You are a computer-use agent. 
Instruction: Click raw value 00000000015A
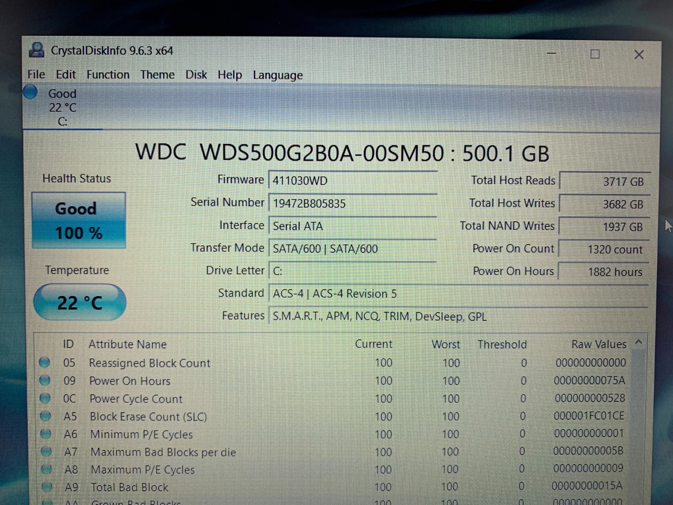[587, 486]
